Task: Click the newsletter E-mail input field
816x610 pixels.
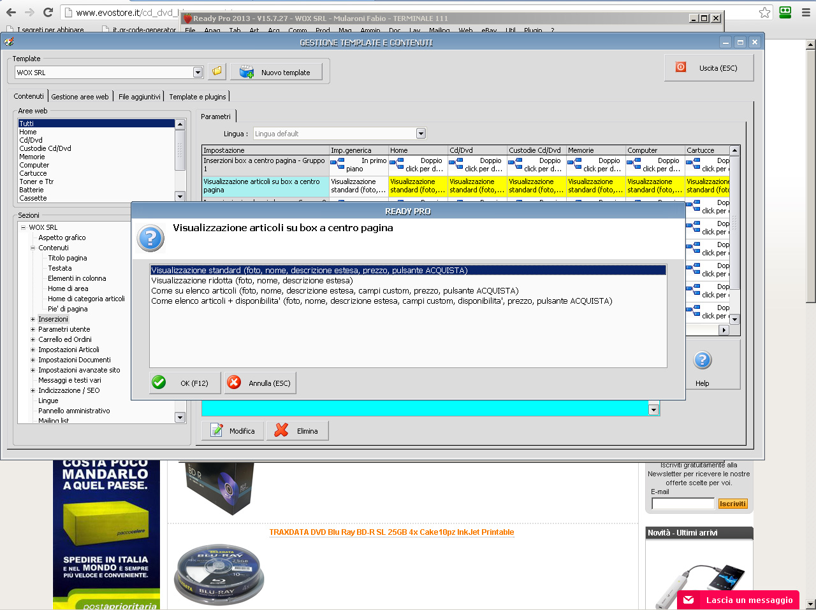Action: 683,504
